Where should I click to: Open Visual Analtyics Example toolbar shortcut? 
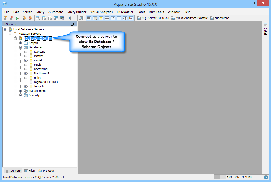(189, 18)
